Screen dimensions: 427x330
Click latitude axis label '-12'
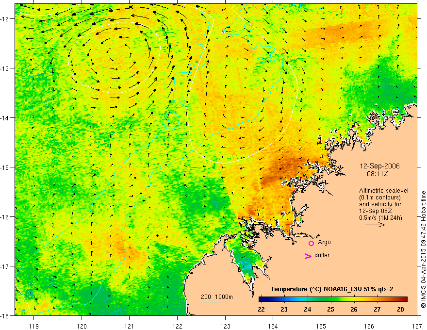click(x=5, y=19)
